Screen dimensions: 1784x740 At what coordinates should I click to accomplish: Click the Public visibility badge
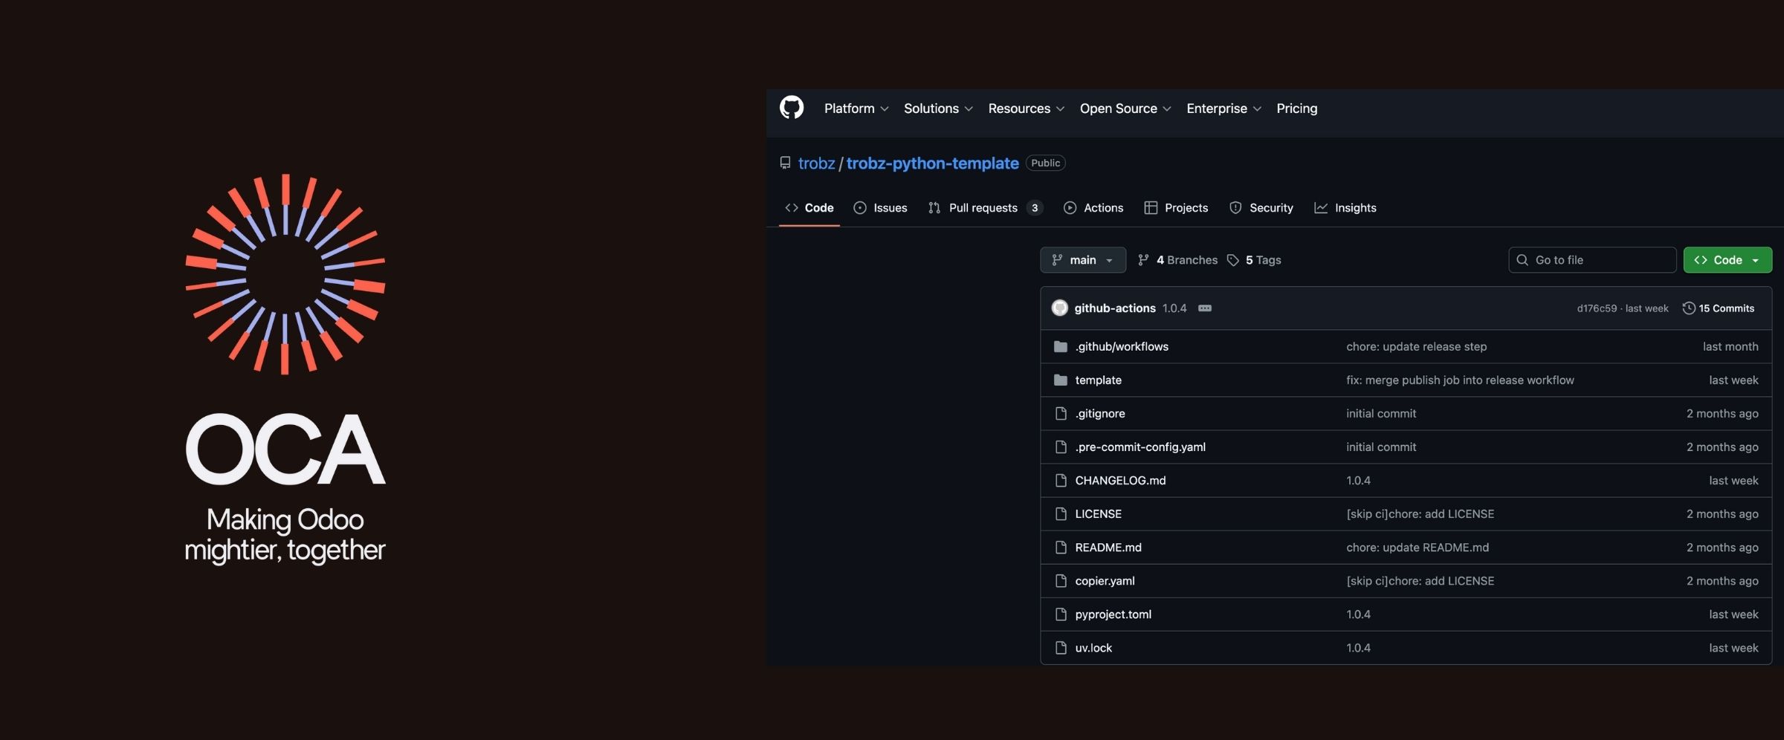1045,163
